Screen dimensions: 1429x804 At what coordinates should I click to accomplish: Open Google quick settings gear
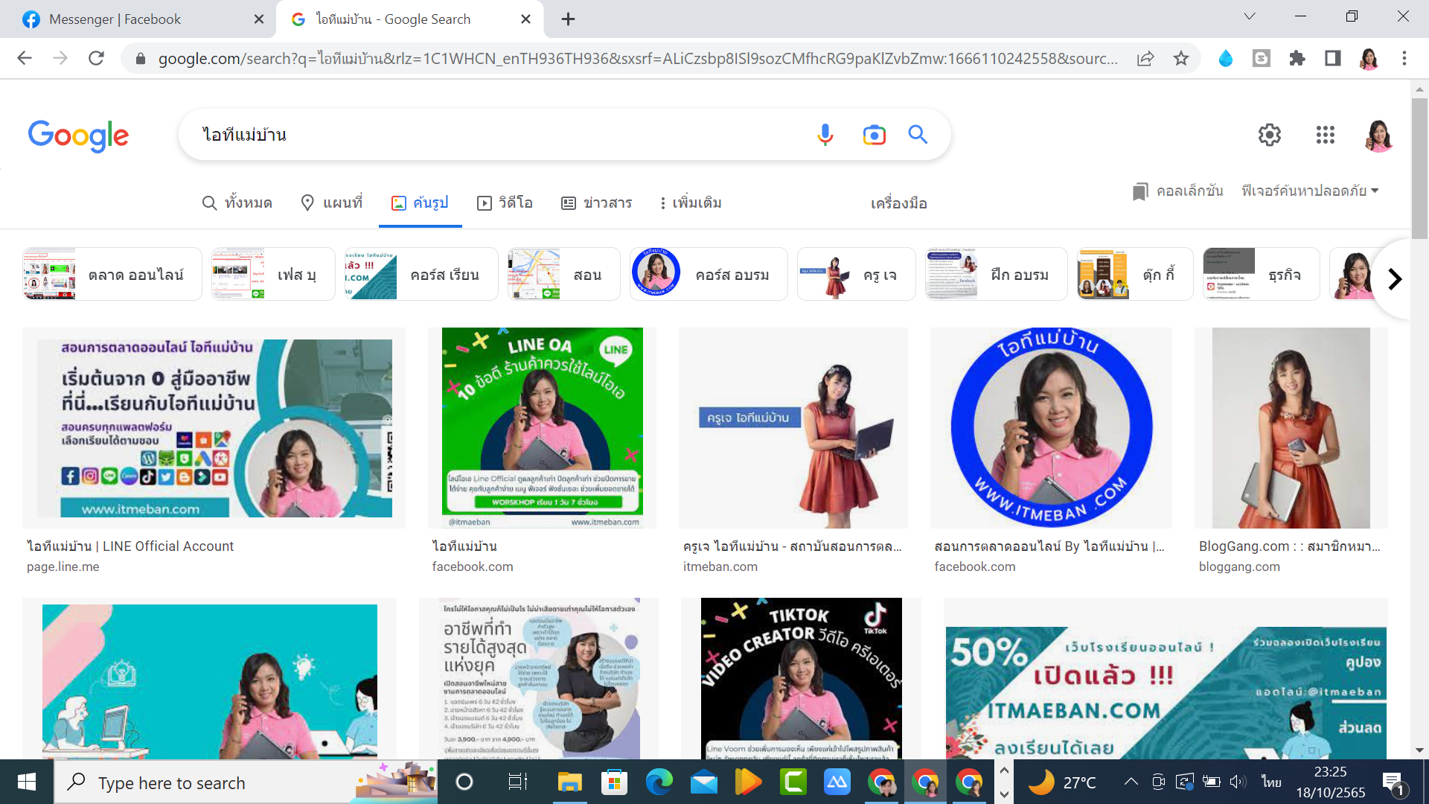click(1270, 135)
